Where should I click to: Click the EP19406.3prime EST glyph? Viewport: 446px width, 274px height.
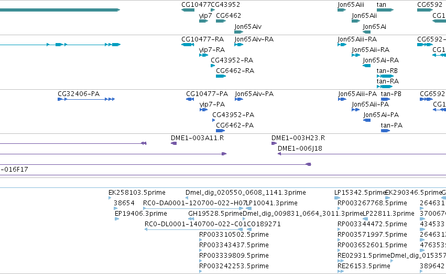tap(117, 219)
